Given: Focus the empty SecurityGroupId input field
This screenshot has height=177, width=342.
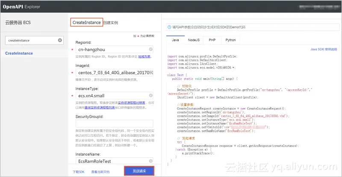Looking at the screenshot, I should point(114,124).
